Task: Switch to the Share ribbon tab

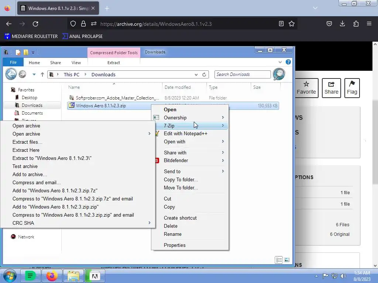Action: pyautogui.click(x=55, y=63)
